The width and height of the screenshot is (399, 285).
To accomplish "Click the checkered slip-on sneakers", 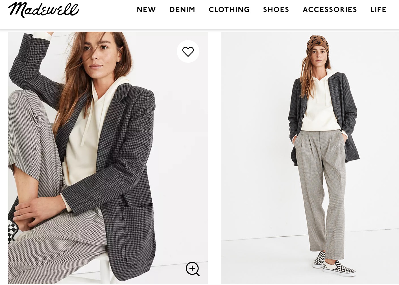I will pos(334,264).
